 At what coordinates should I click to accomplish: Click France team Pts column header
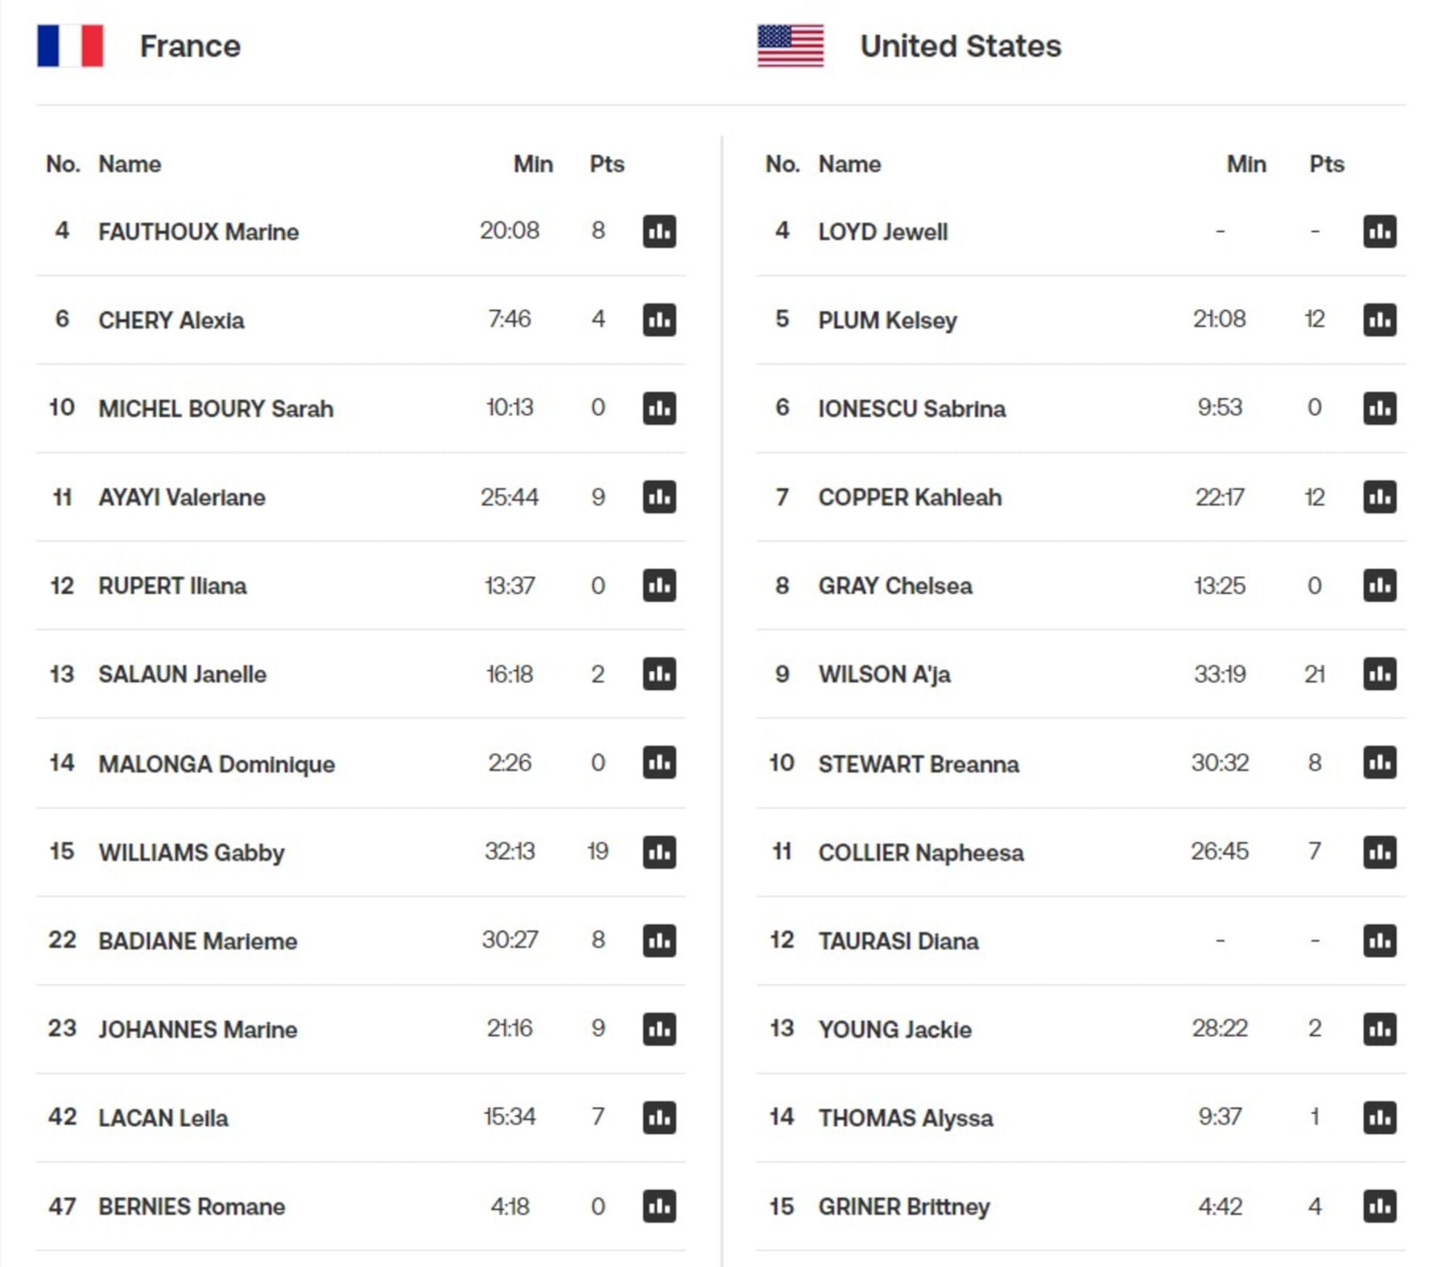coord(607,164)
